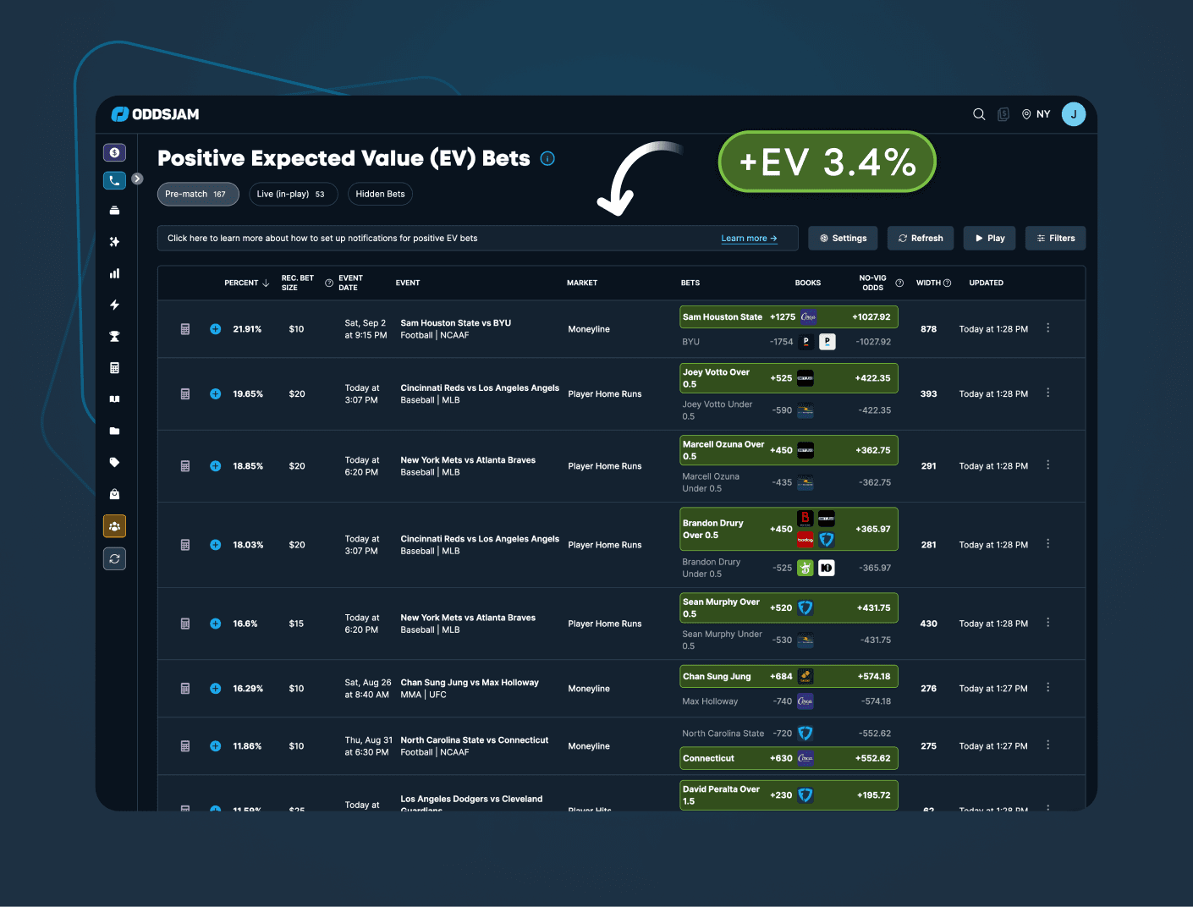This screenshot has height=907, width=1193.
Task: Click the refresh sync icon at sidebar bottom
Action: click(114, 558)
